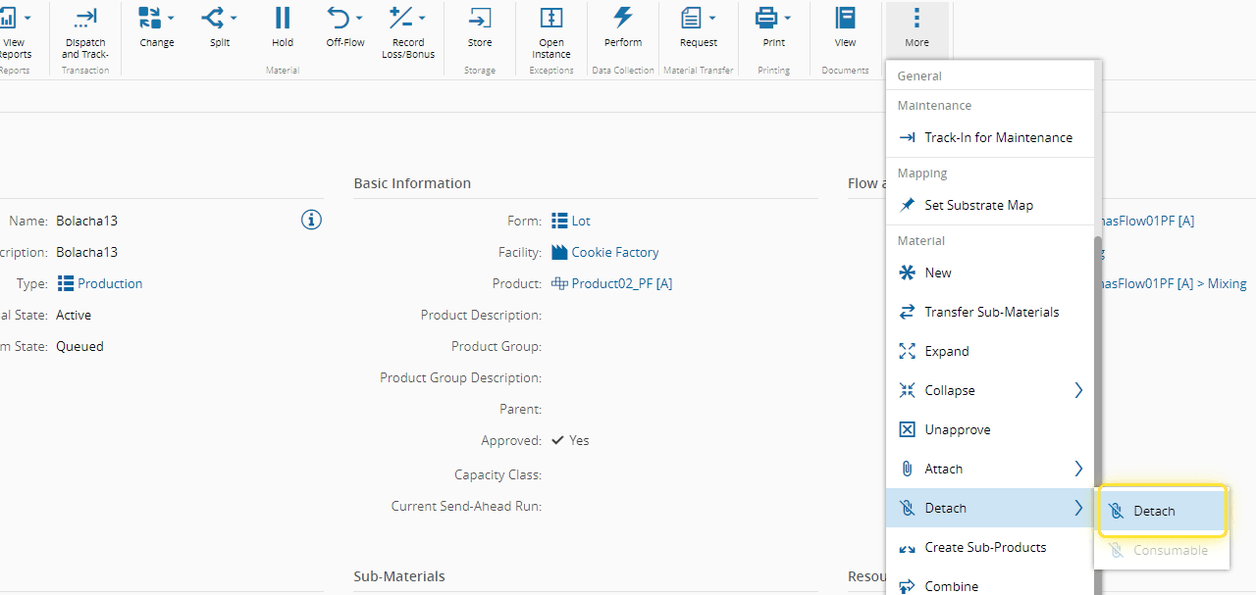Select Set Substrate Map menu entry

coord(978,205)
